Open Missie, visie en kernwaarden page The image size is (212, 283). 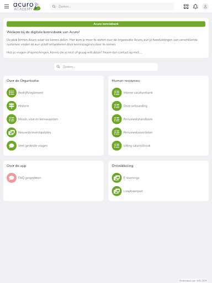click(38, 119)
